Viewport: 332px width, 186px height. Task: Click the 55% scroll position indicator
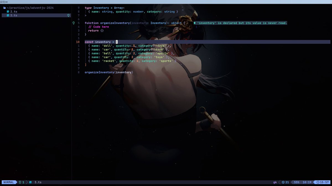[297, 182]
